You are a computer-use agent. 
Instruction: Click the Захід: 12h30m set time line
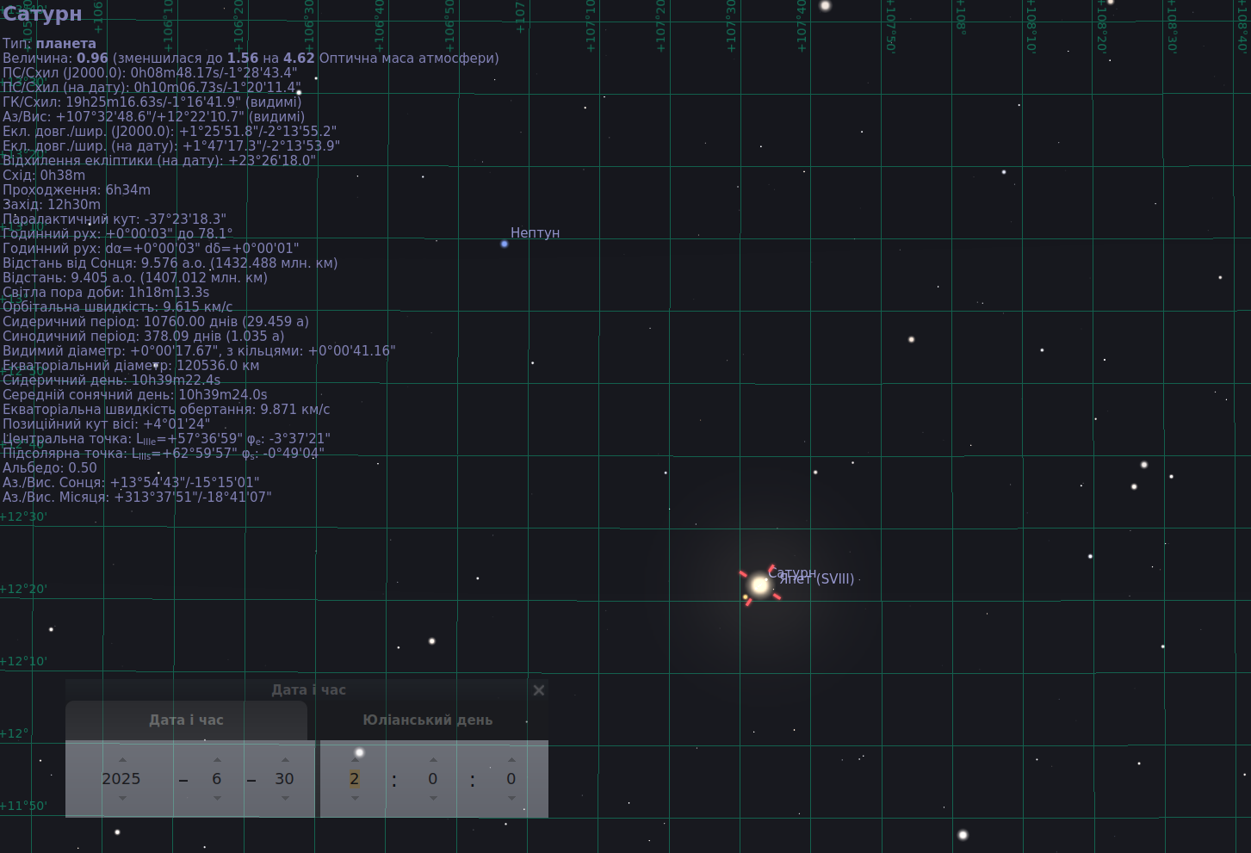coord(52,205)
